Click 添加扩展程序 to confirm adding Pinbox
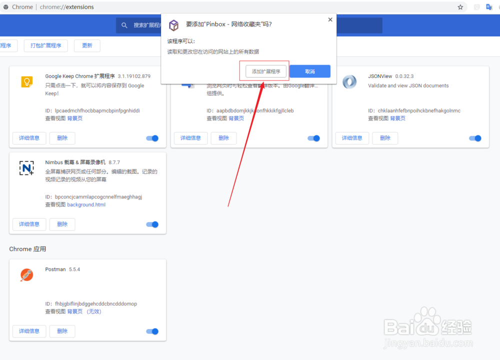Viewport: 500px width, 360px height. click(264, 71)
